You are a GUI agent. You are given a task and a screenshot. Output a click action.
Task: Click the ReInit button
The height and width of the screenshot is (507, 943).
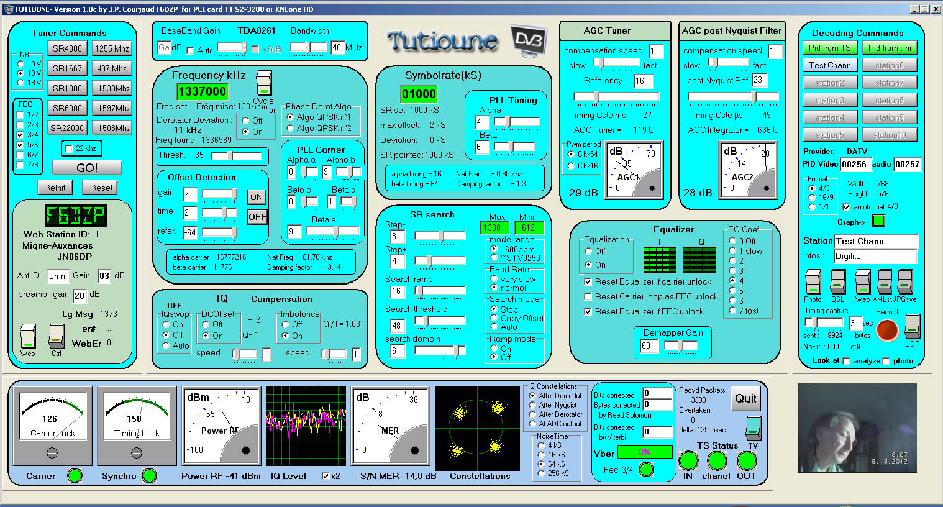pyautogui.click(x=55, y=188)
